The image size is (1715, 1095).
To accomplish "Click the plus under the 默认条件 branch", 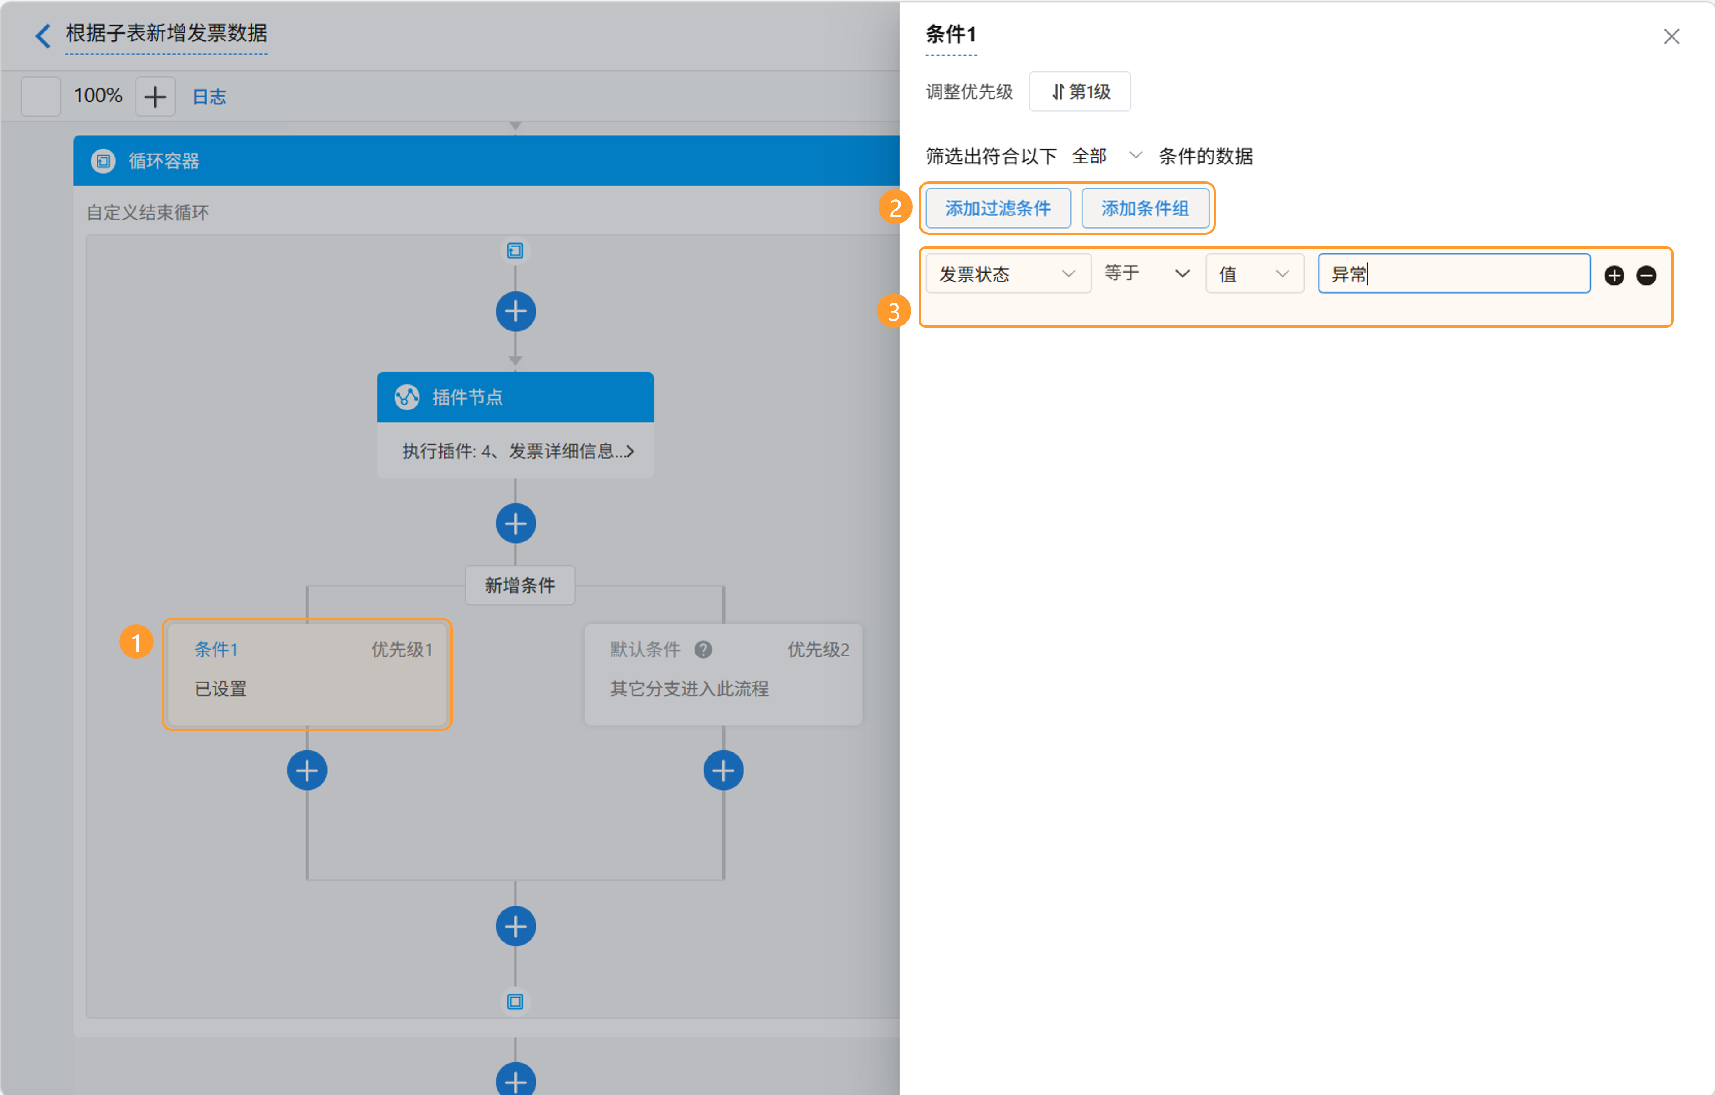I will tap(723, 770).
